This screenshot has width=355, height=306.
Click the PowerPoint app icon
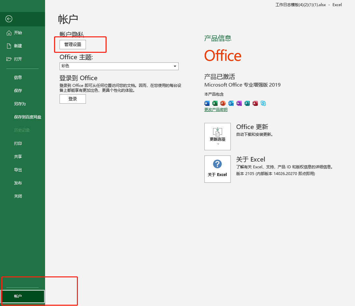click(x=223, y=103)
